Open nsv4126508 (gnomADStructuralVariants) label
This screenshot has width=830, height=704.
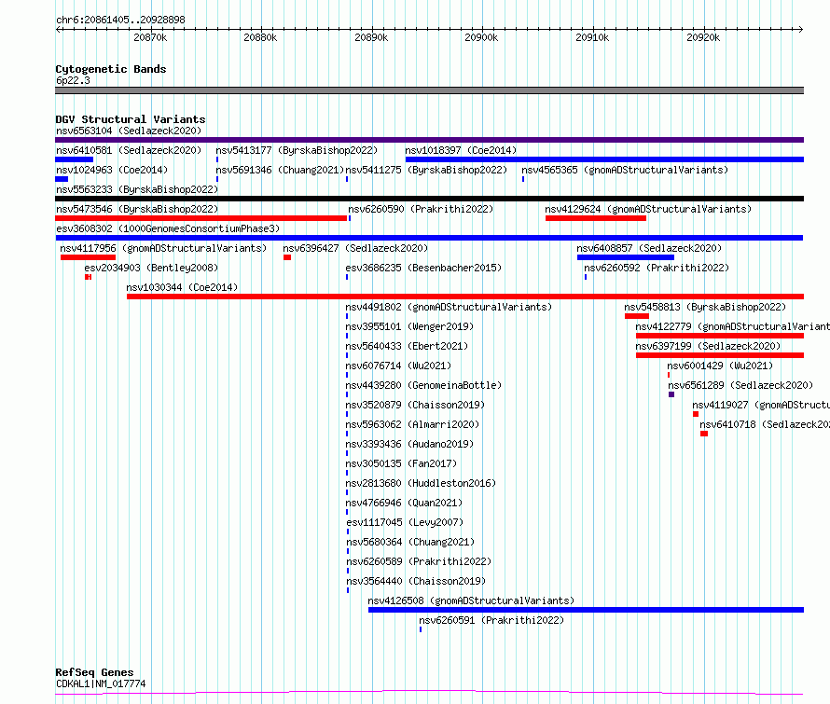[471, 600]
